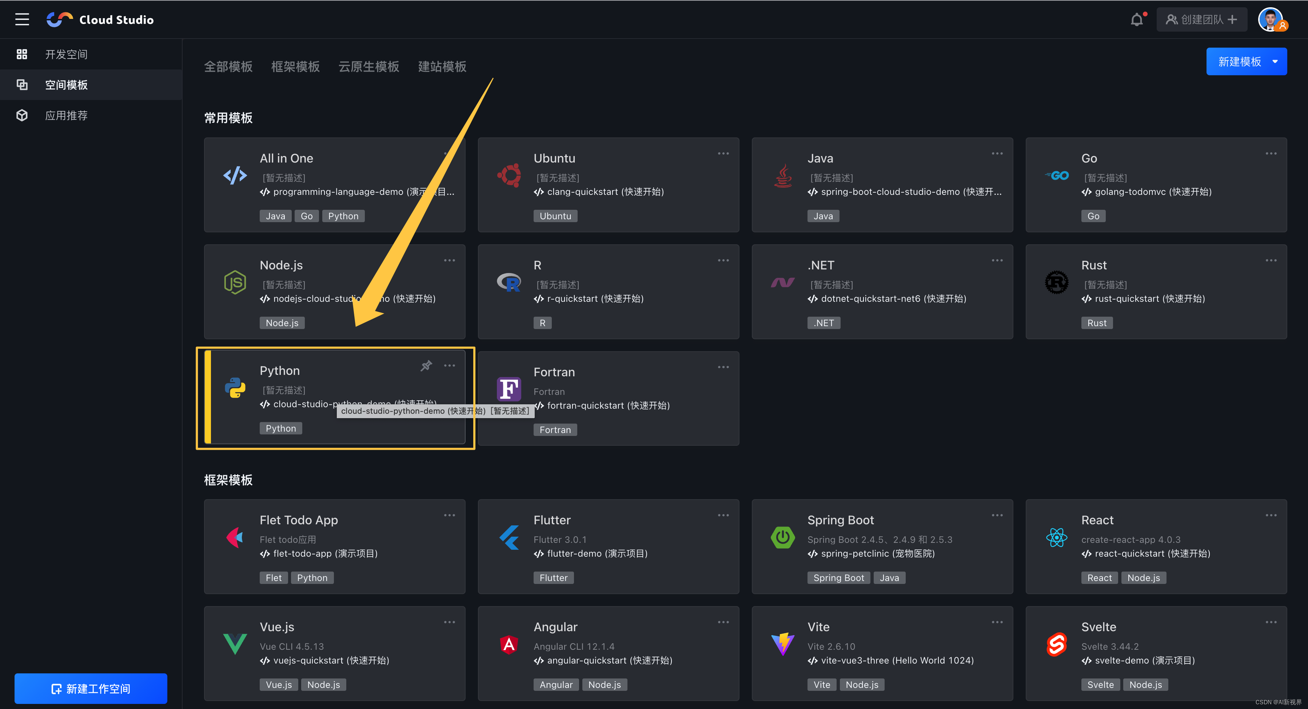Switch to the 云原生模板 tab
The width and height of the screenshot is (1308, 709).
coord(368,67)
